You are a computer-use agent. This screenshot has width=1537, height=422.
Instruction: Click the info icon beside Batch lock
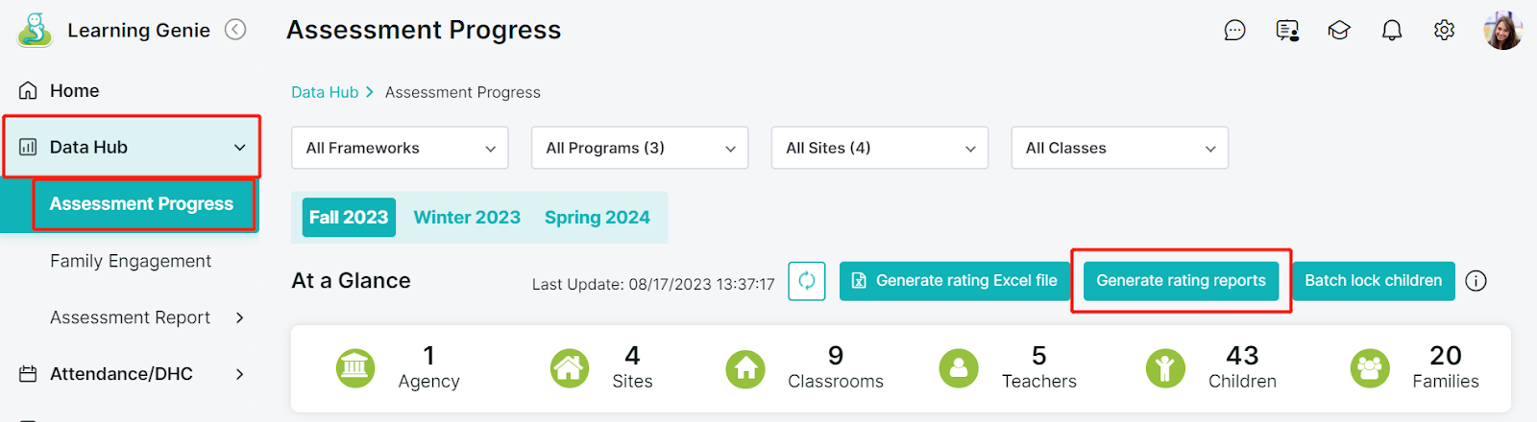coord(1476,281)
